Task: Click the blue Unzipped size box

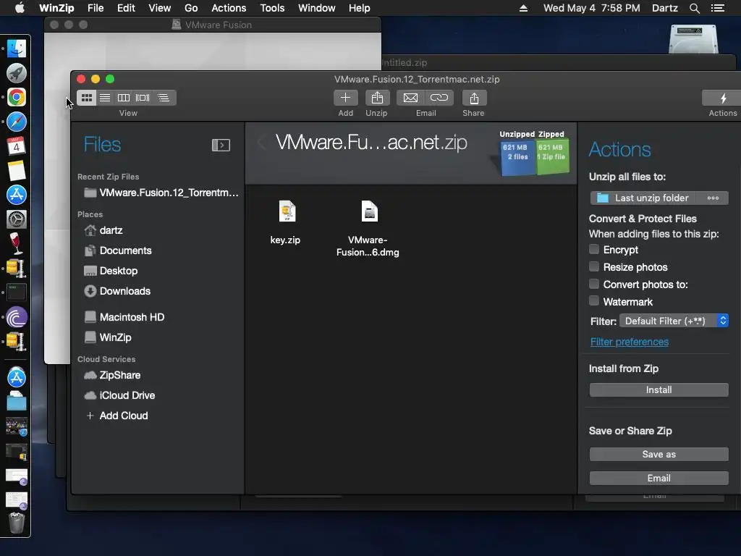Action: pyautogui.click(x=517, y=157)
